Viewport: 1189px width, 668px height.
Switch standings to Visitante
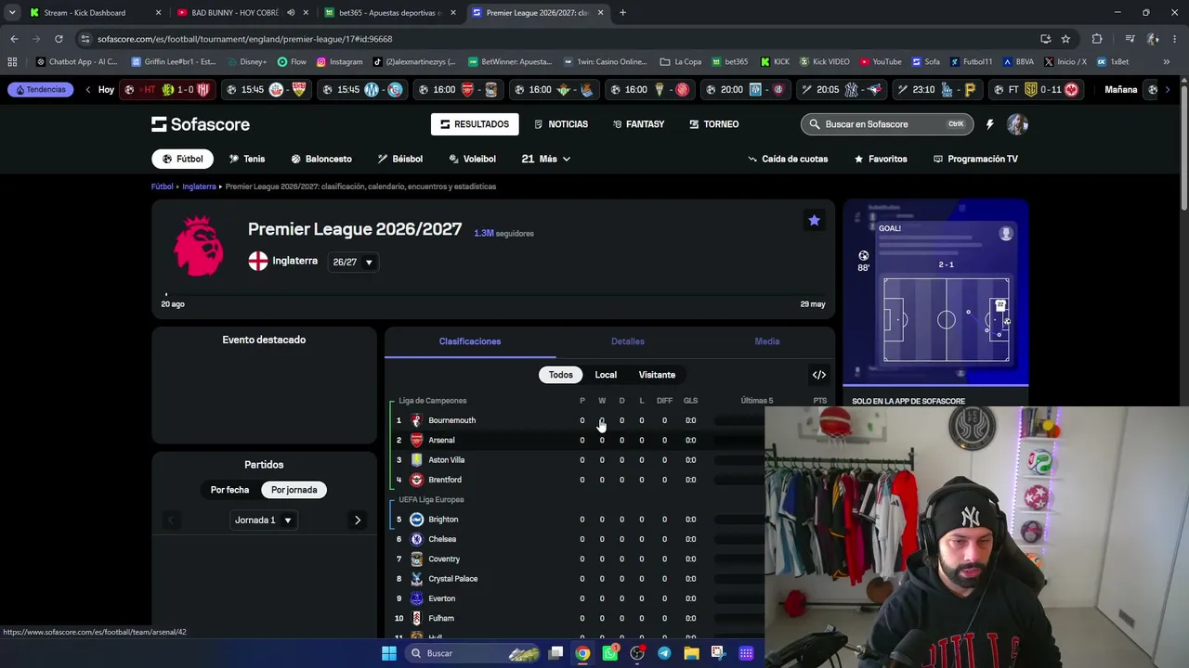(657, 375)
